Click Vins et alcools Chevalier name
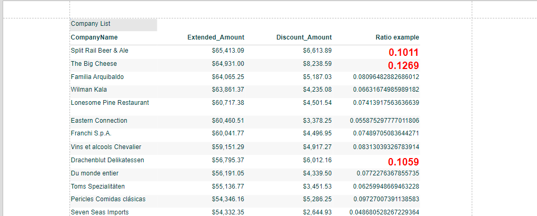The width and height of the screenshot is (537, 216). pyautogui.click(x=106, y=147)
